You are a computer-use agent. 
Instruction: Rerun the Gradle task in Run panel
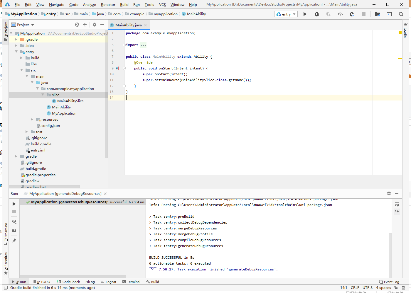14,204
